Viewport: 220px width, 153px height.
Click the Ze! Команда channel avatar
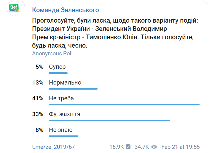coord(14,8)
